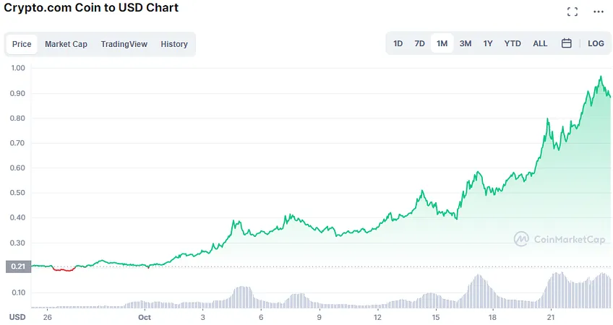Open fullscreen chart view icon
This screenshot has height=325, width=613.
573,12
